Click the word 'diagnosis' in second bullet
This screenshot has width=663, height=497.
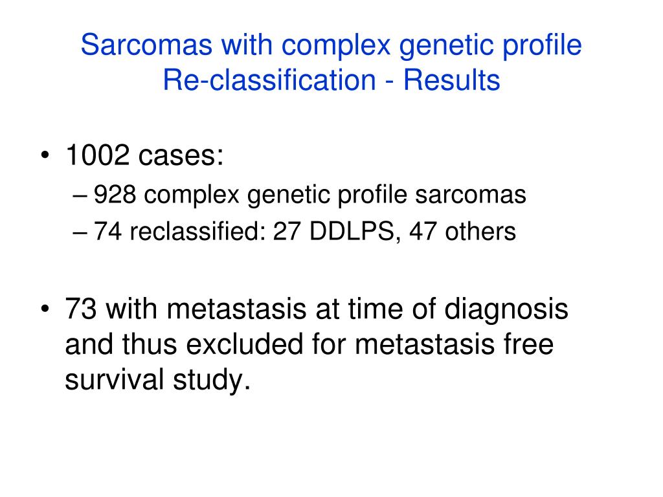pyautogui.click(x=506, y=310)
